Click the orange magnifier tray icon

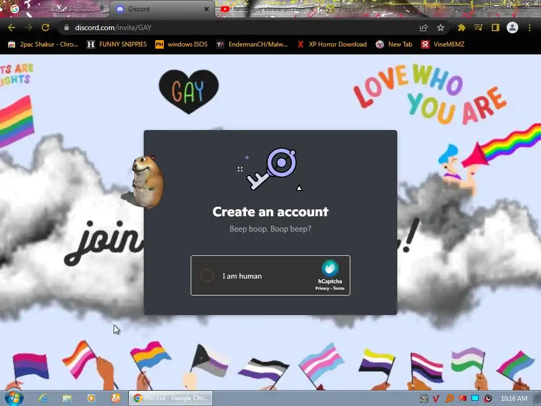450,399
